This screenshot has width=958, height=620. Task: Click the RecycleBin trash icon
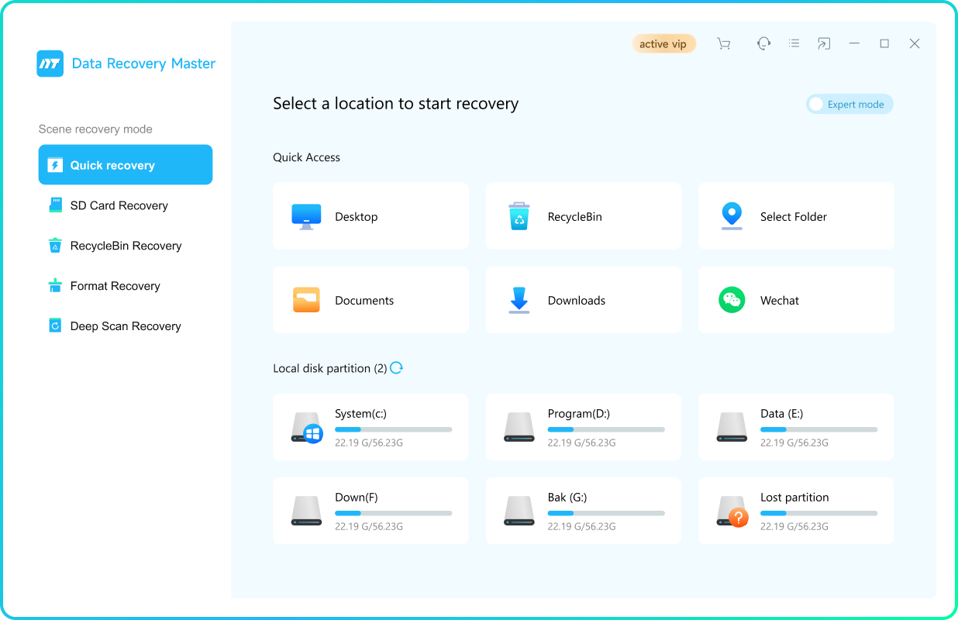(x=519, y=216)
